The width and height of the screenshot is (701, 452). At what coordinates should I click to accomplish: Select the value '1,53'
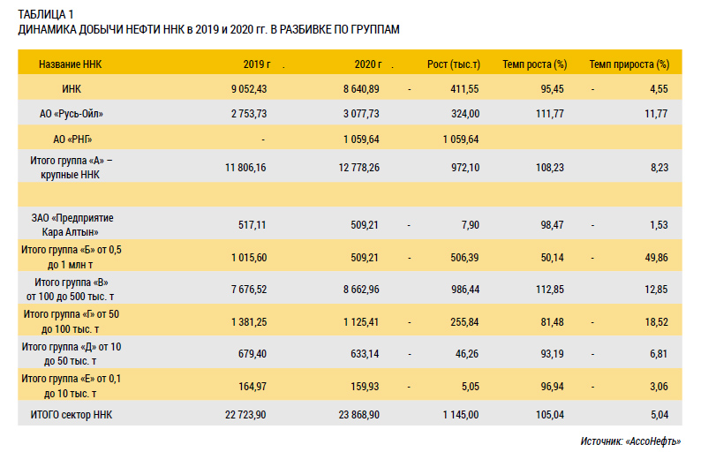pos(659,225)
